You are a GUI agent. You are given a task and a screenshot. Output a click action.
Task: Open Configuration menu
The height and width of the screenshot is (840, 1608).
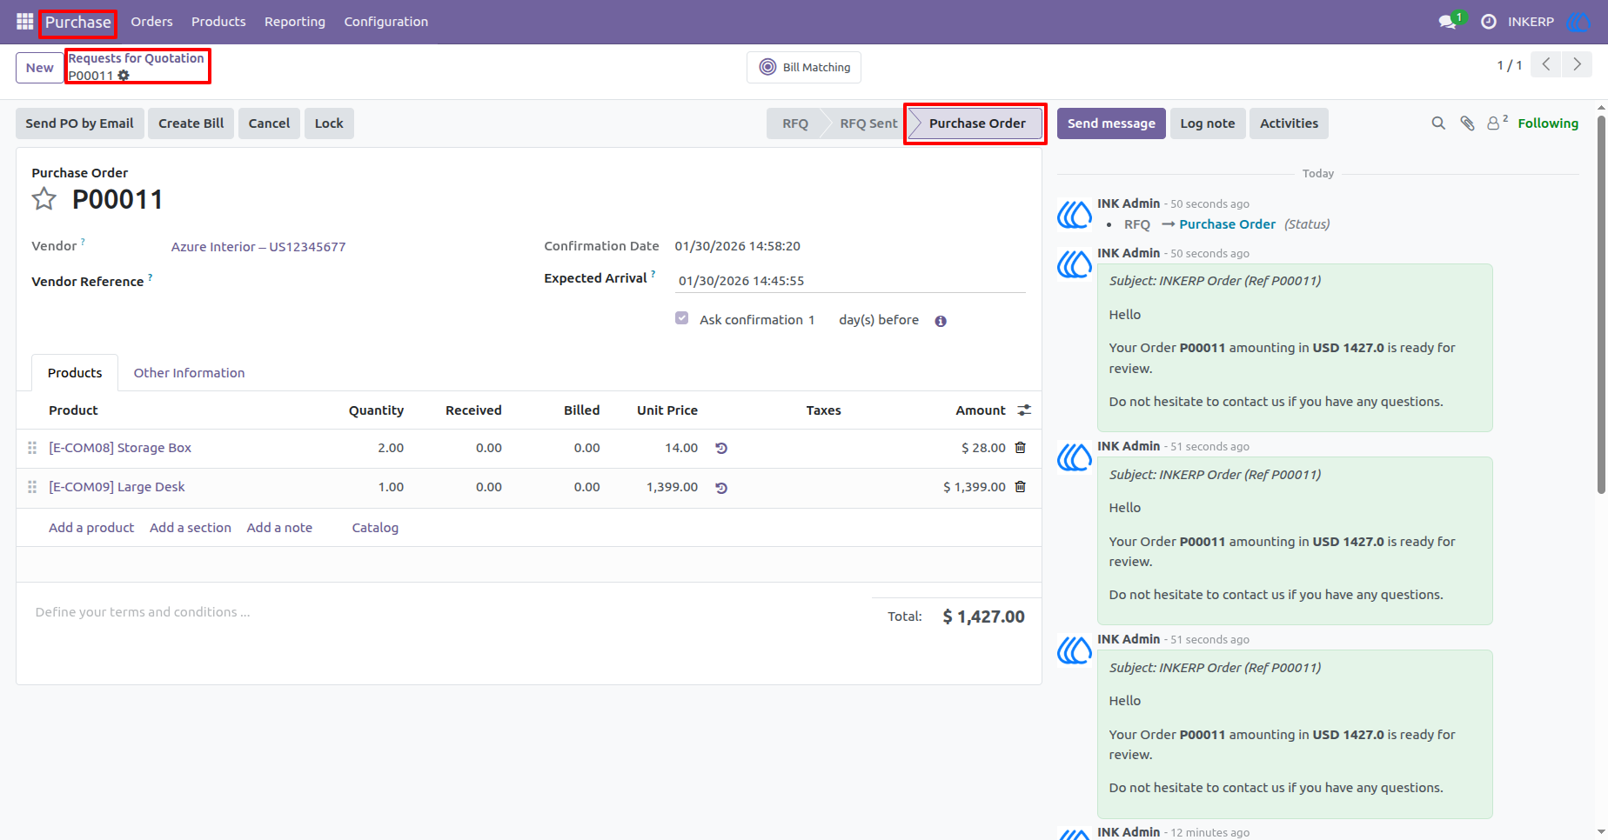point(386,22)
